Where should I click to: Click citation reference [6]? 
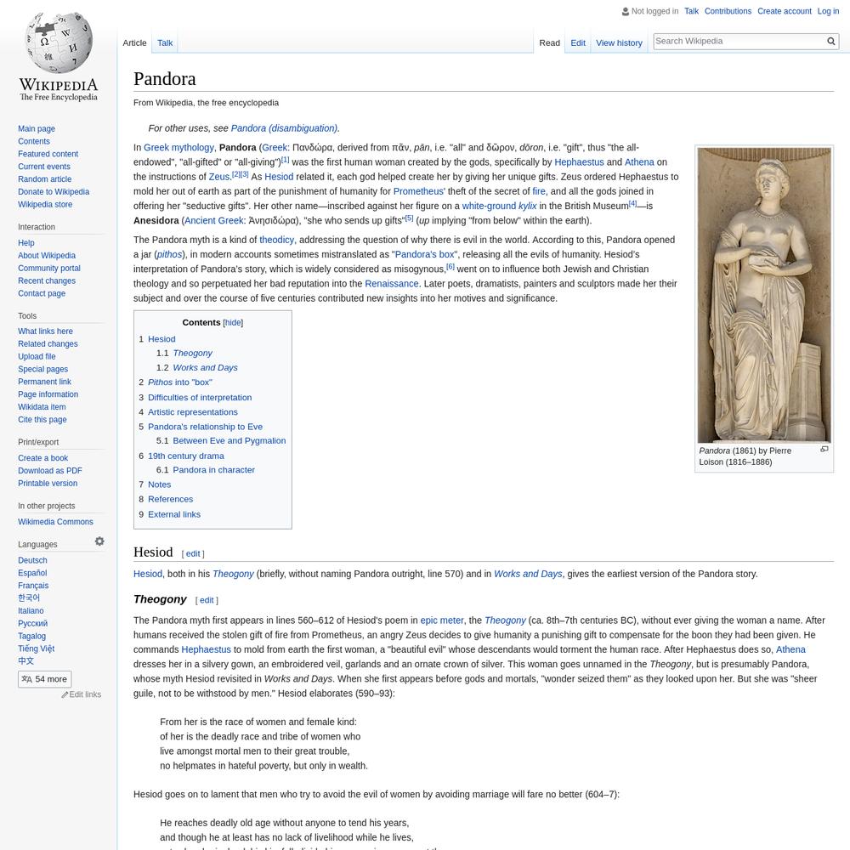pyautogui.click(x=450, y=267)
